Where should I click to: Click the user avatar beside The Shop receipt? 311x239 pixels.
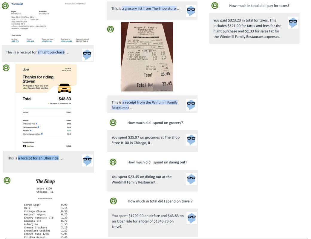(x=7, y=180)
